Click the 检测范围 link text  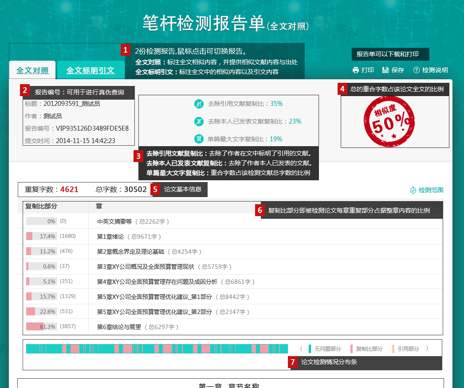tap(431, 190)
